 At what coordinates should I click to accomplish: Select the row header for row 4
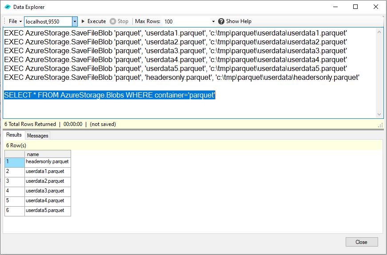click(15, 192)
